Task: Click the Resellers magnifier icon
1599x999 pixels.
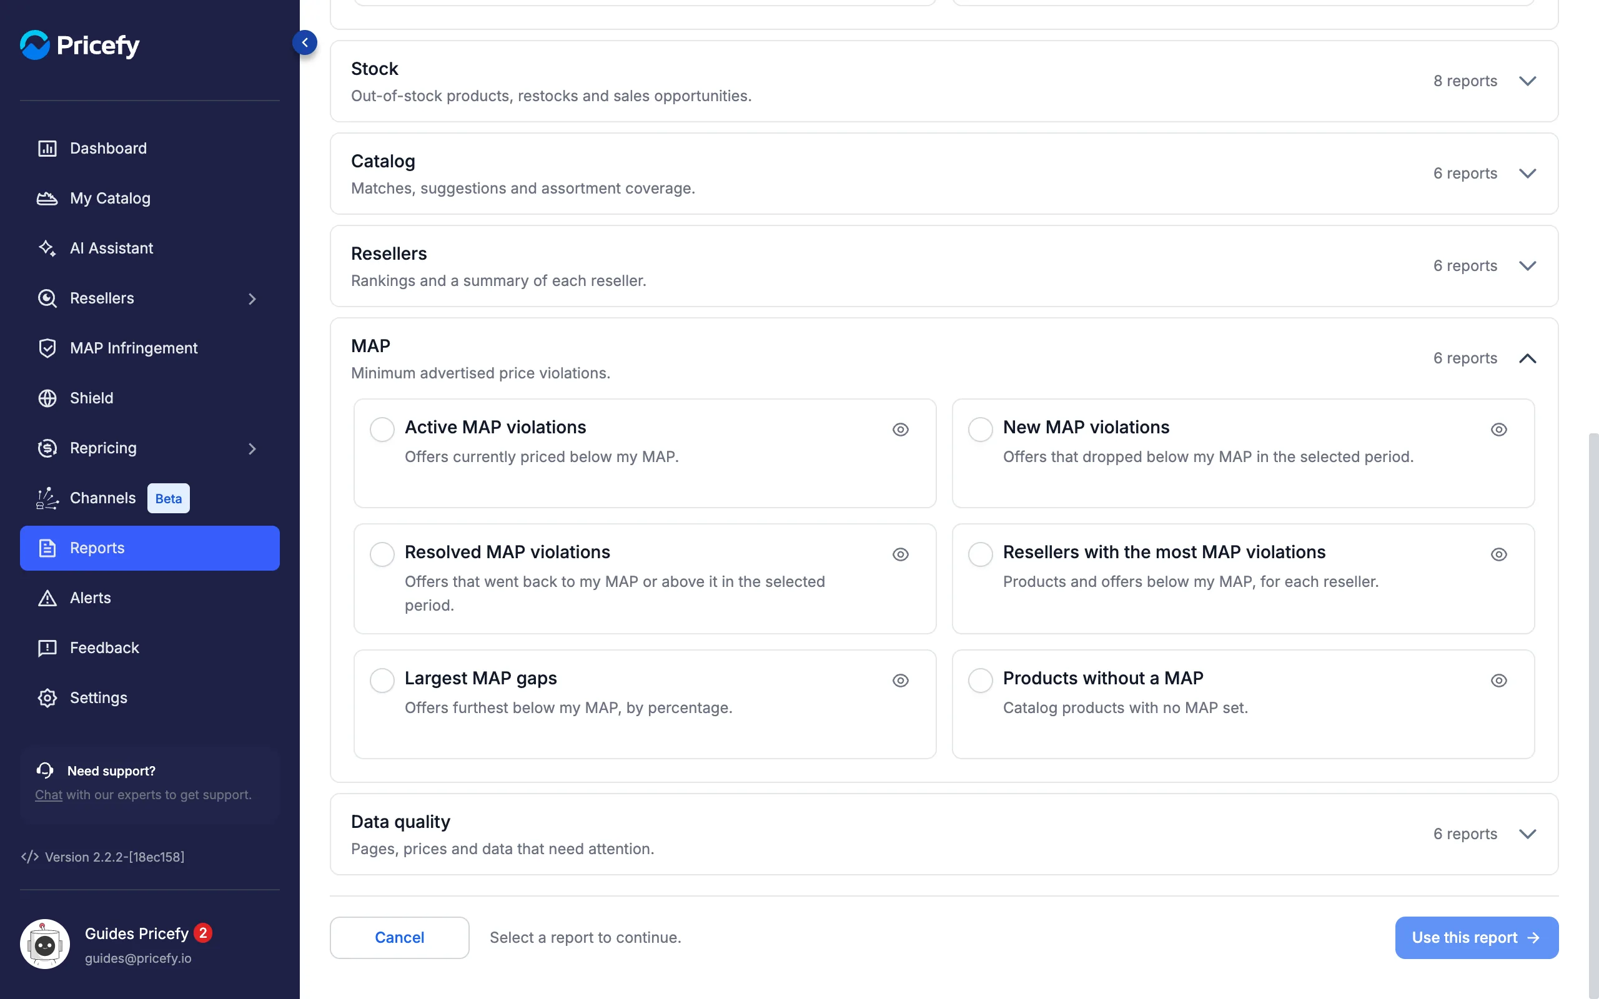Action: 47,298
